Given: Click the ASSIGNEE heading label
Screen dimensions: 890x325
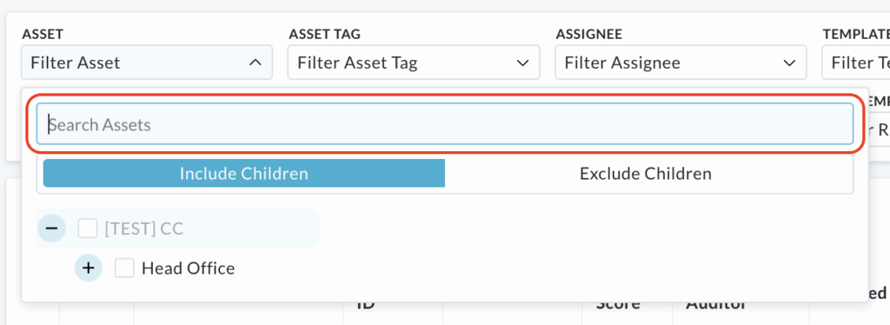Looking at the screenshot, I should (x=589, y=34).
